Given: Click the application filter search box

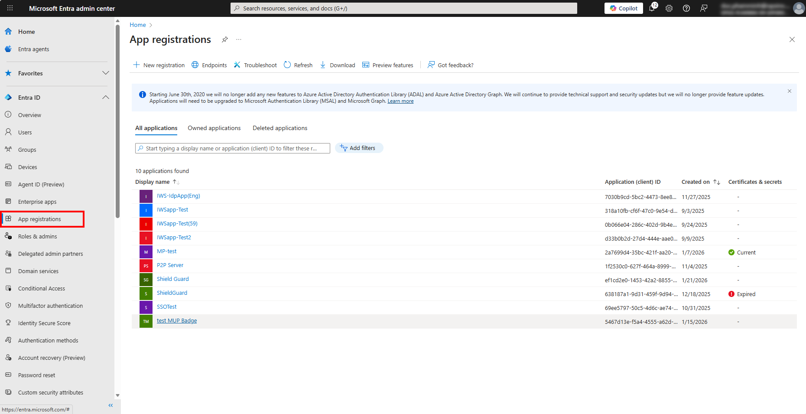Looking at the screenshot, I should point(232,148).
